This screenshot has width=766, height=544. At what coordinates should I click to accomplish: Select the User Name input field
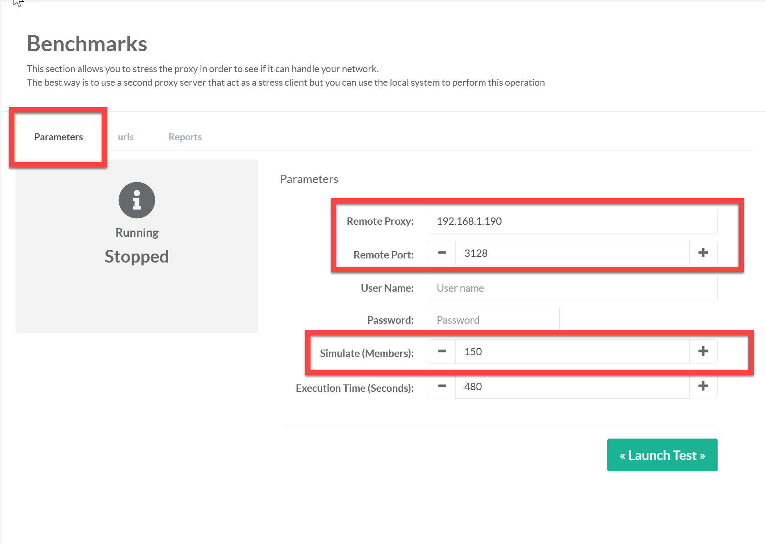tap(572, 288)
